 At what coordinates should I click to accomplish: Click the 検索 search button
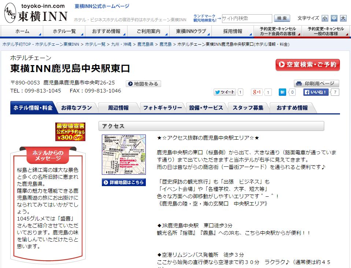pyautogui.click(x=282, y=18)
